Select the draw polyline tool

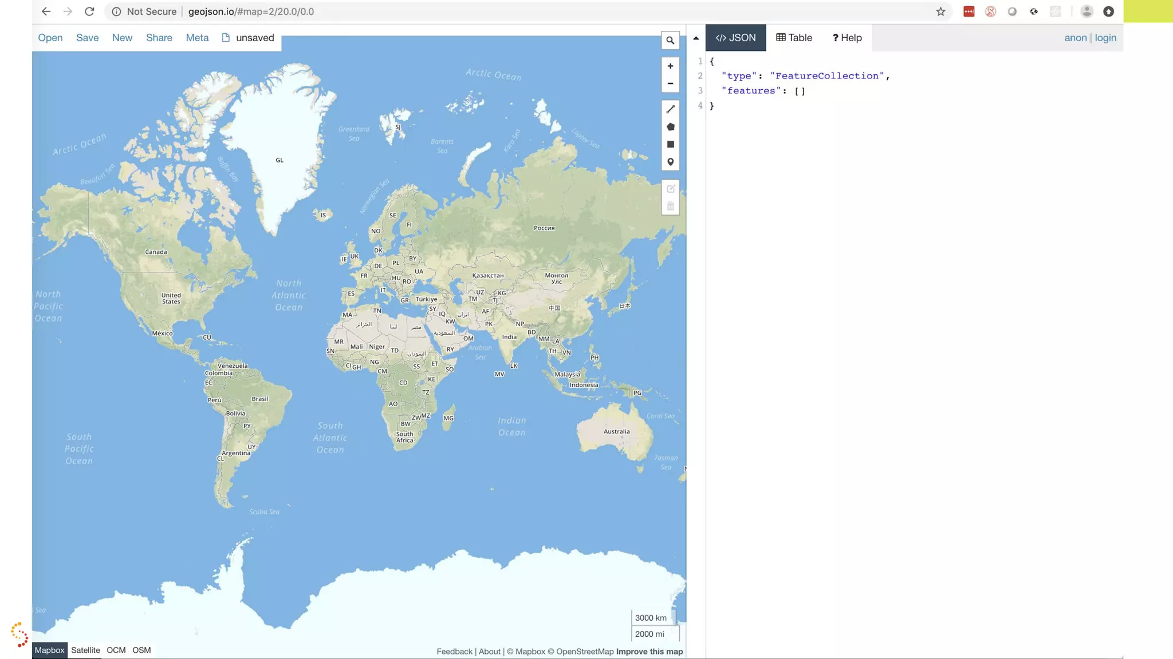pyautogui.click(x=670, y=109)
